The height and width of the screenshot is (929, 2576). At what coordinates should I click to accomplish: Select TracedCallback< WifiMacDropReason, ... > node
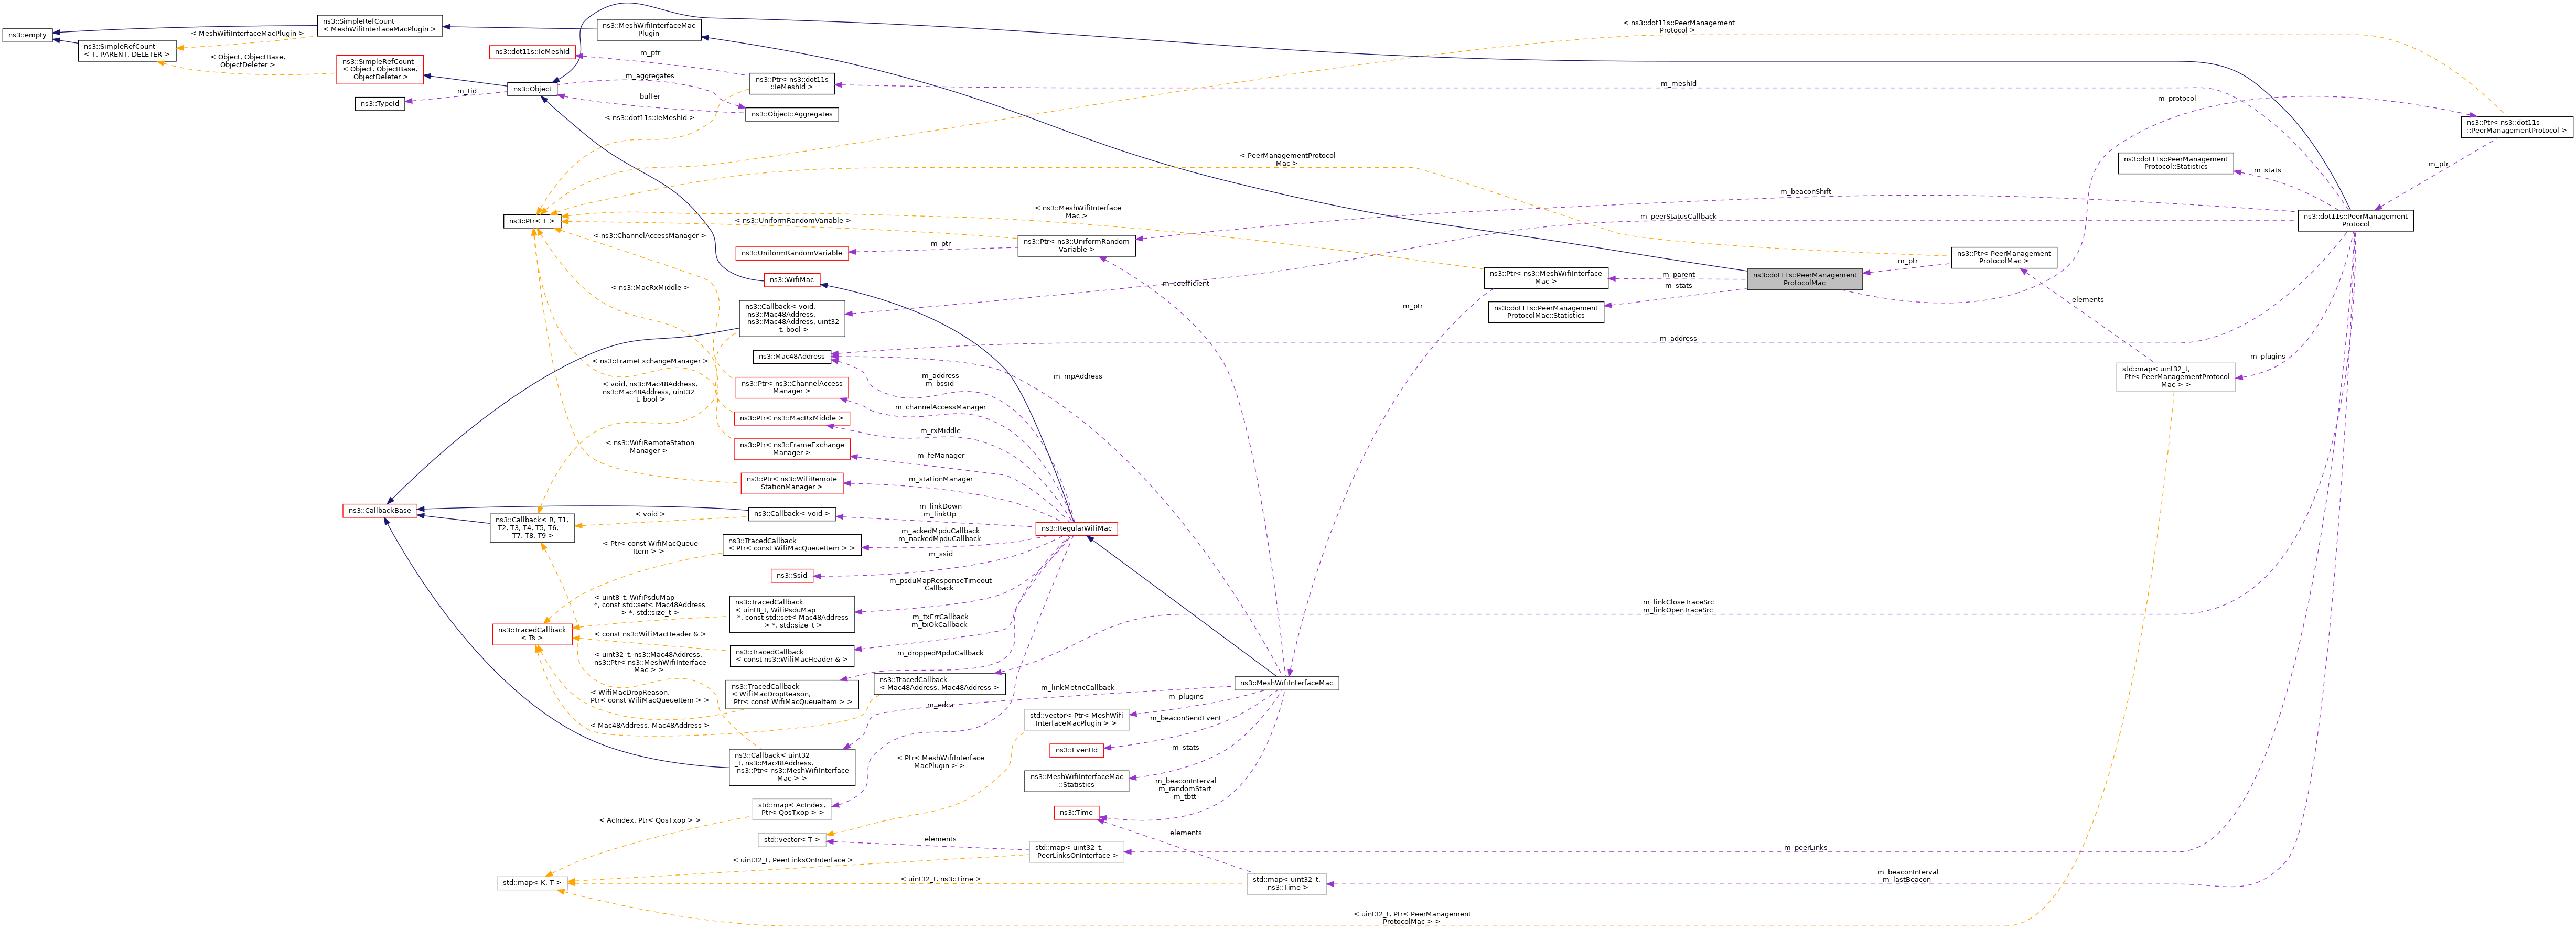(792, 694)
